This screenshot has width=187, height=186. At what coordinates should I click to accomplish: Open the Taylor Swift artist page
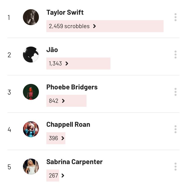pyautogui.click(x=65, y=12)
